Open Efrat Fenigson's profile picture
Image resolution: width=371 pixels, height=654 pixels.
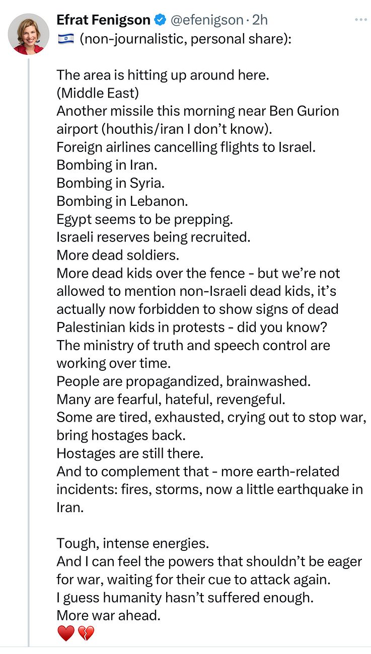click(28, 34)
